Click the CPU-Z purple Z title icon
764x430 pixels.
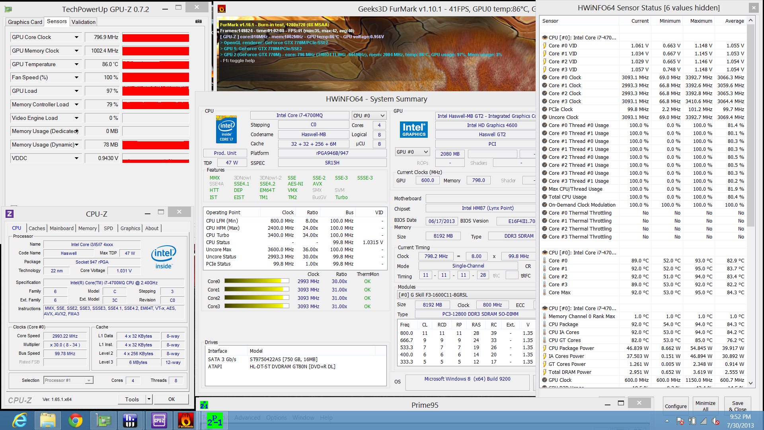[x=10, y=214]
